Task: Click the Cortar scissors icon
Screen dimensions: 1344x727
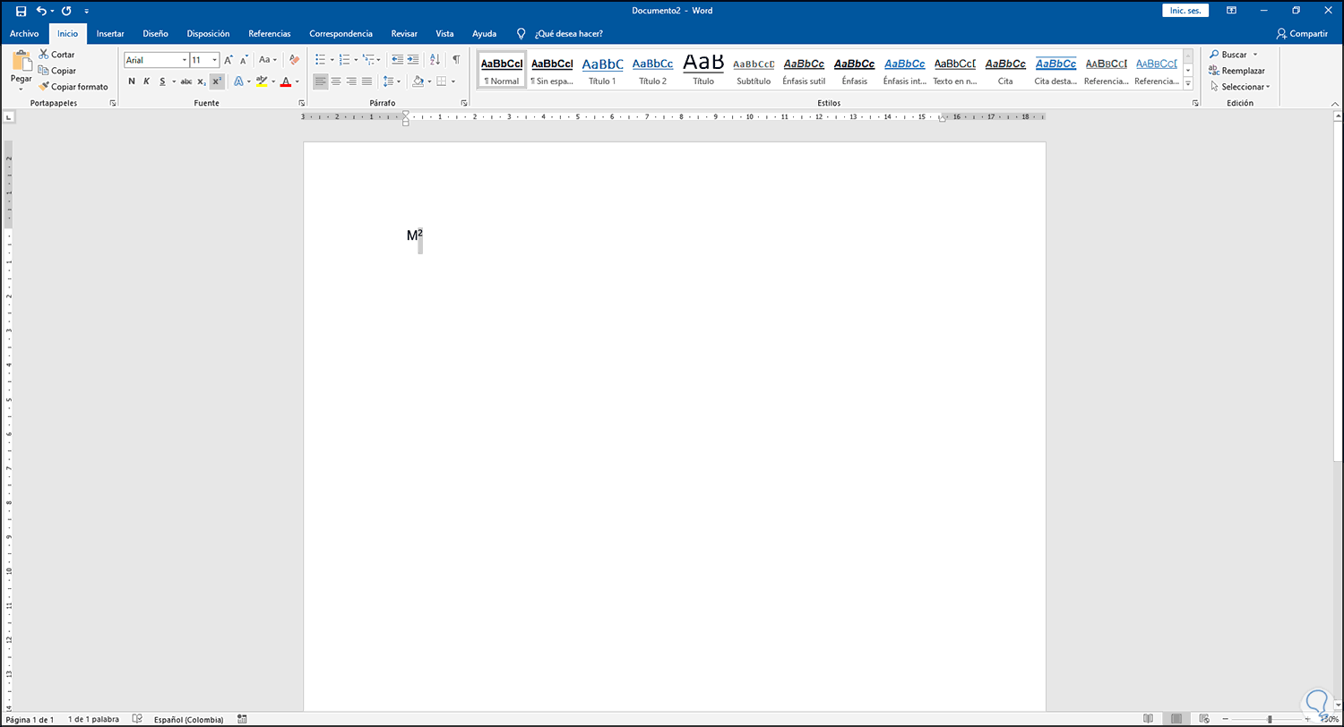Action: click(43, 54)
